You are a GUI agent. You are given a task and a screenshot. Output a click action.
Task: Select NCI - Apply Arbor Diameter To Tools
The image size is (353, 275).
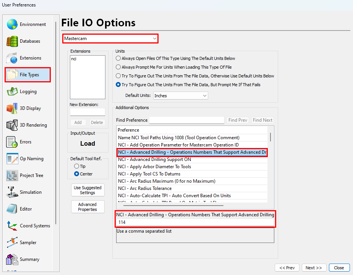(x=192, y=167)
